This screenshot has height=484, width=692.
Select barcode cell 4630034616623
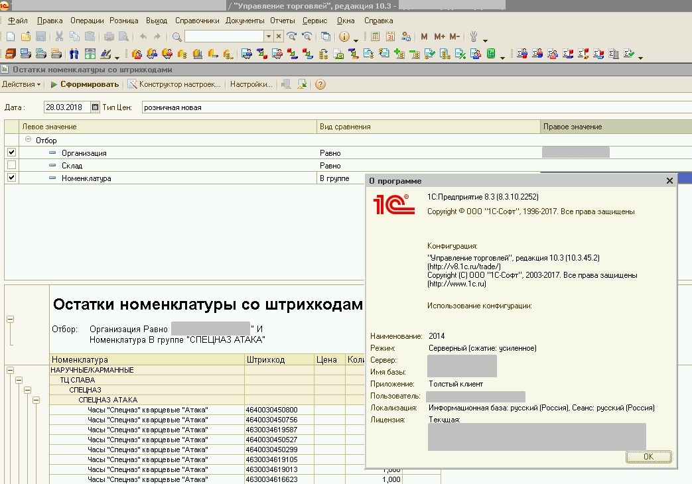click(279, 479)
